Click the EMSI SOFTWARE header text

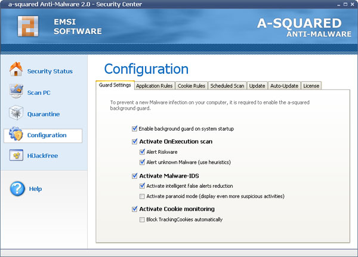point(78,26)
